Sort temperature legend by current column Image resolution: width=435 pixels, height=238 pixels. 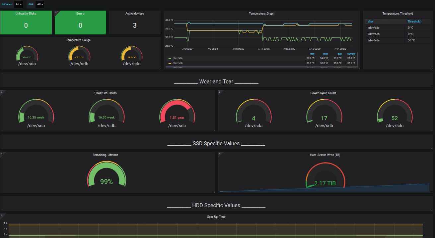tap(351, 54)
